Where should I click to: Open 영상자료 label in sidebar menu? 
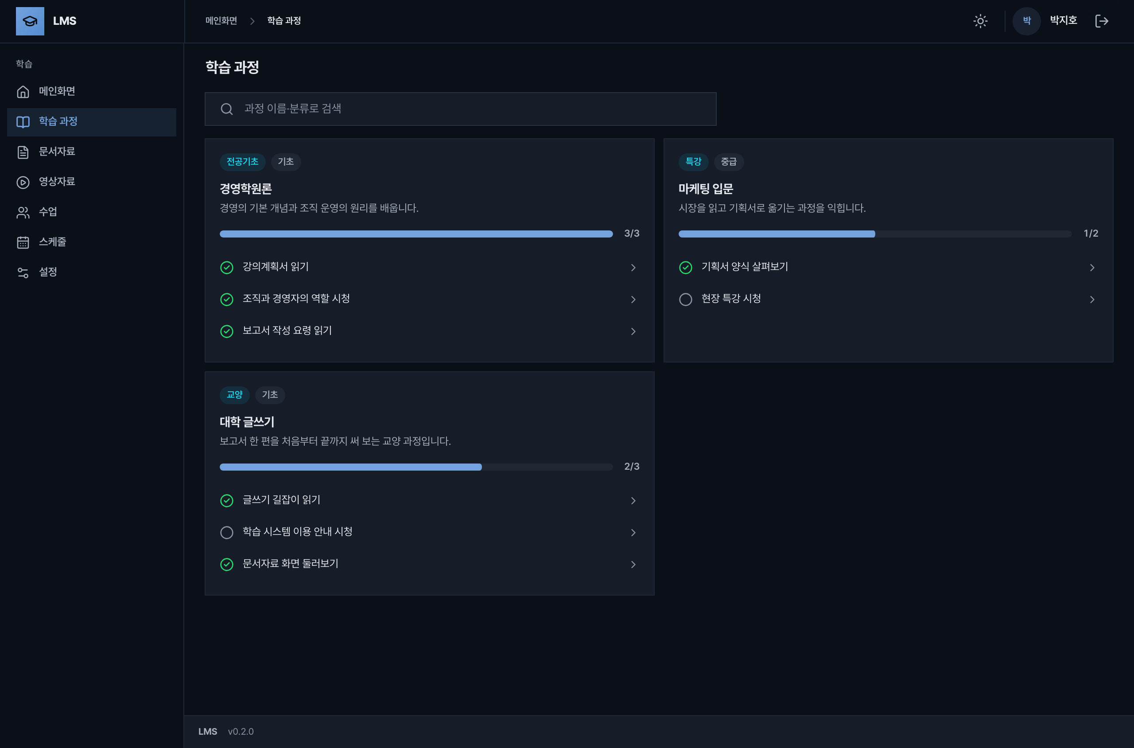[57, 182]
